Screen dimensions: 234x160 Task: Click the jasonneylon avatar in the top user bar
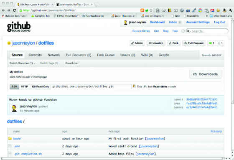pos(125,23)
